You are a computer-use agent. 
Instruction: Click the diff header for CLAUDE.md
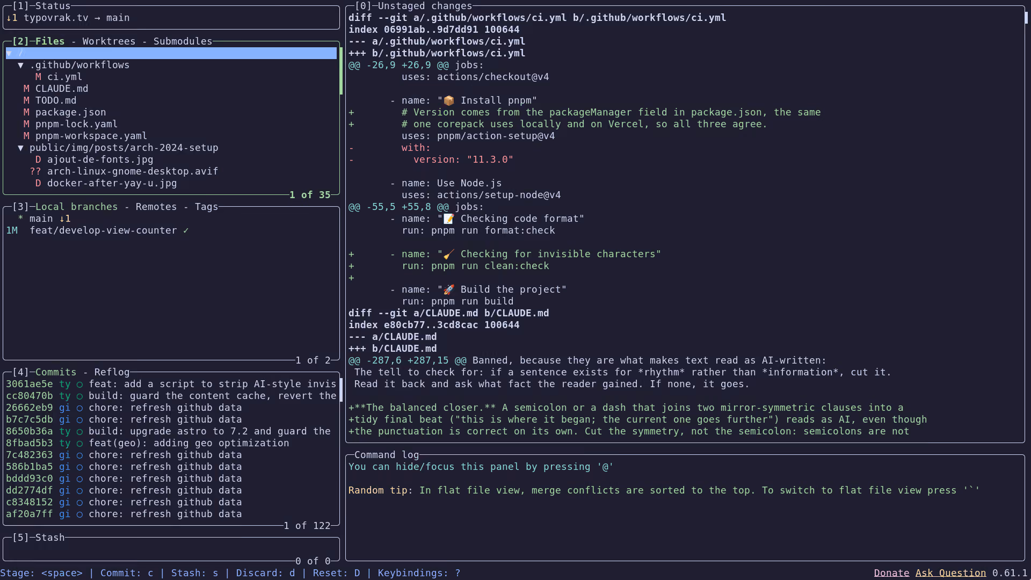(x=449, y=313)
